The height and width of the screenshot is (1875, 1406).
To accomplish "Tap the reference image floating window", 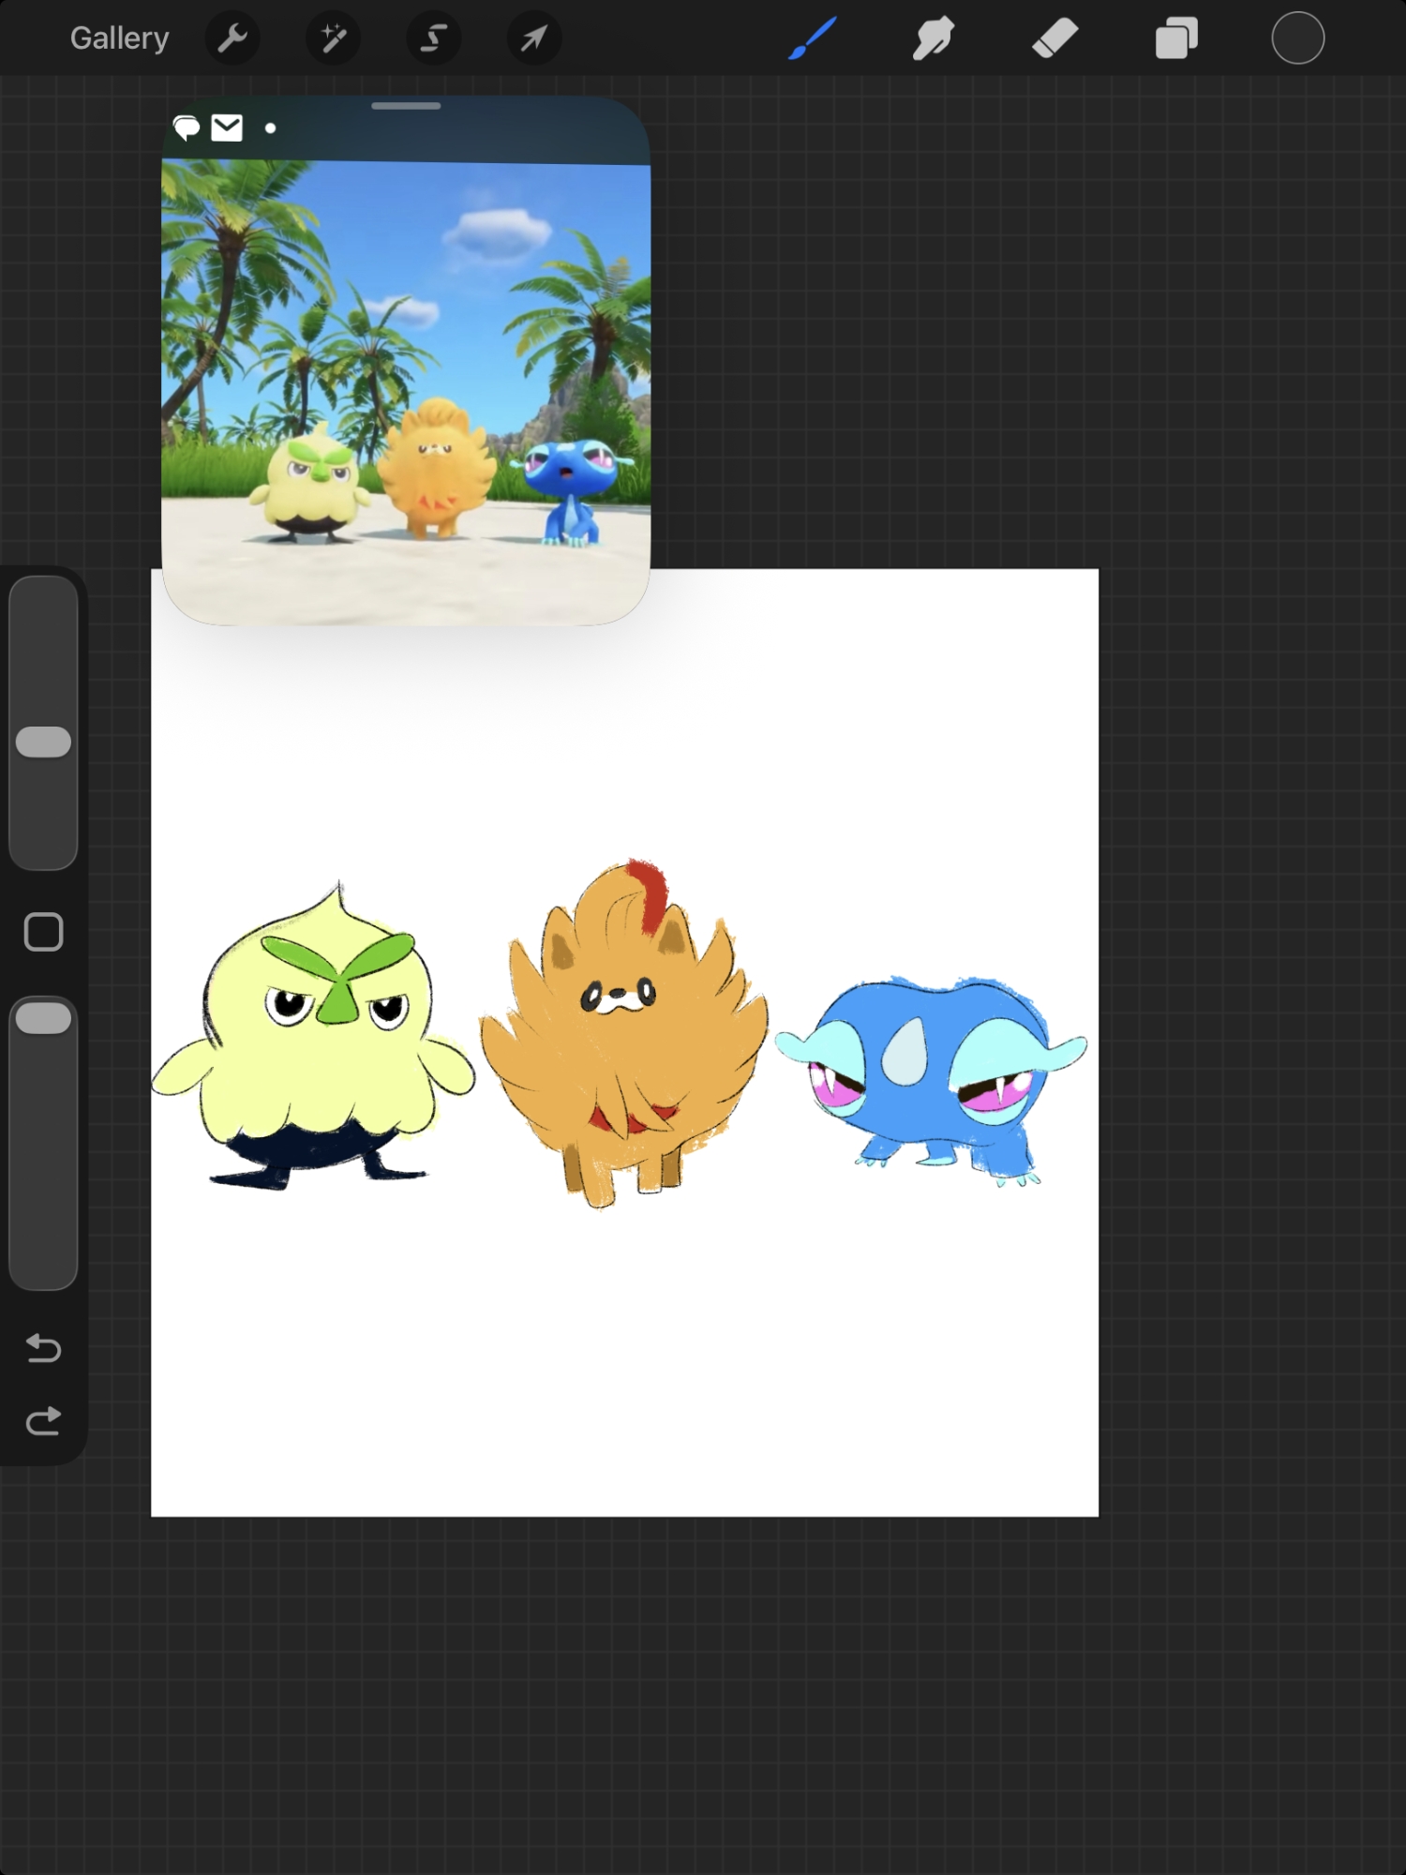I will click(406, 375).
